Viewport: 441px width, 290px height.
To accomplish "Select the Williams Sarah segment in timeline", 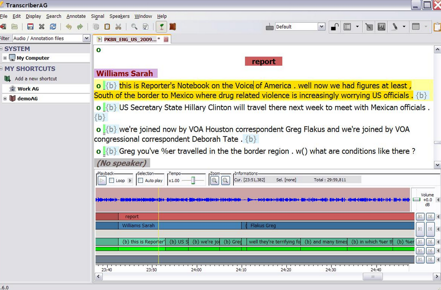I will point(180,226).
